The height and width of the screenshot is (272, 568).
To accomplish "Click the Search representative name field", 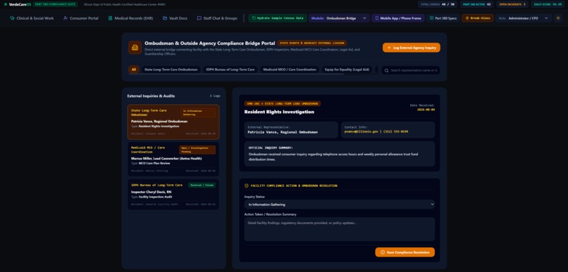I will [411, 70].
